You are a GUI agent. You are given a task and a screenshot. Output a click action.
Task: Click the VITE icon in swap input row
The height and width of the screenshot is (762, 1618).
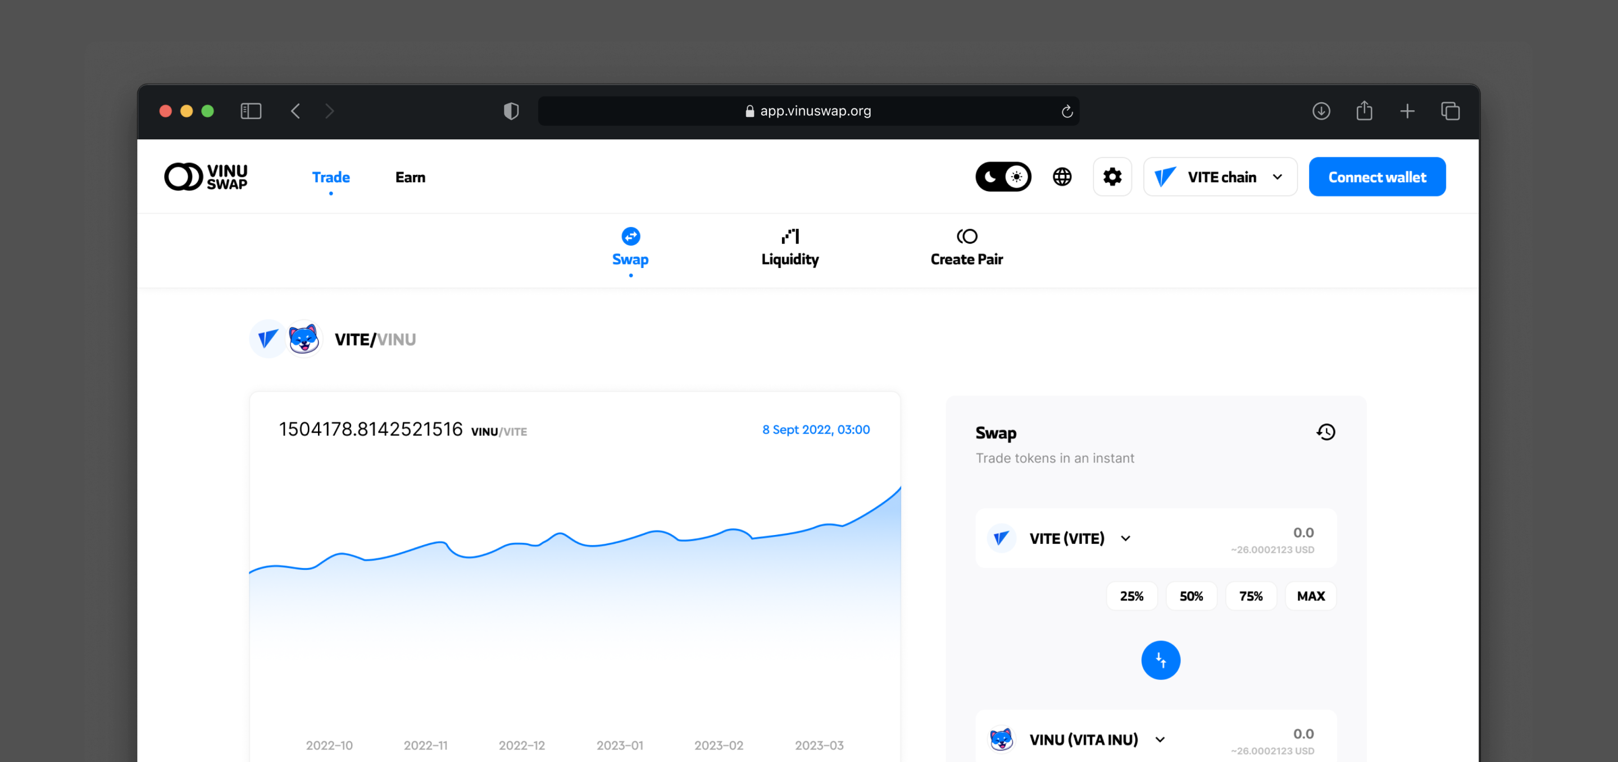pyautogui.click(x=1001, y=538)
